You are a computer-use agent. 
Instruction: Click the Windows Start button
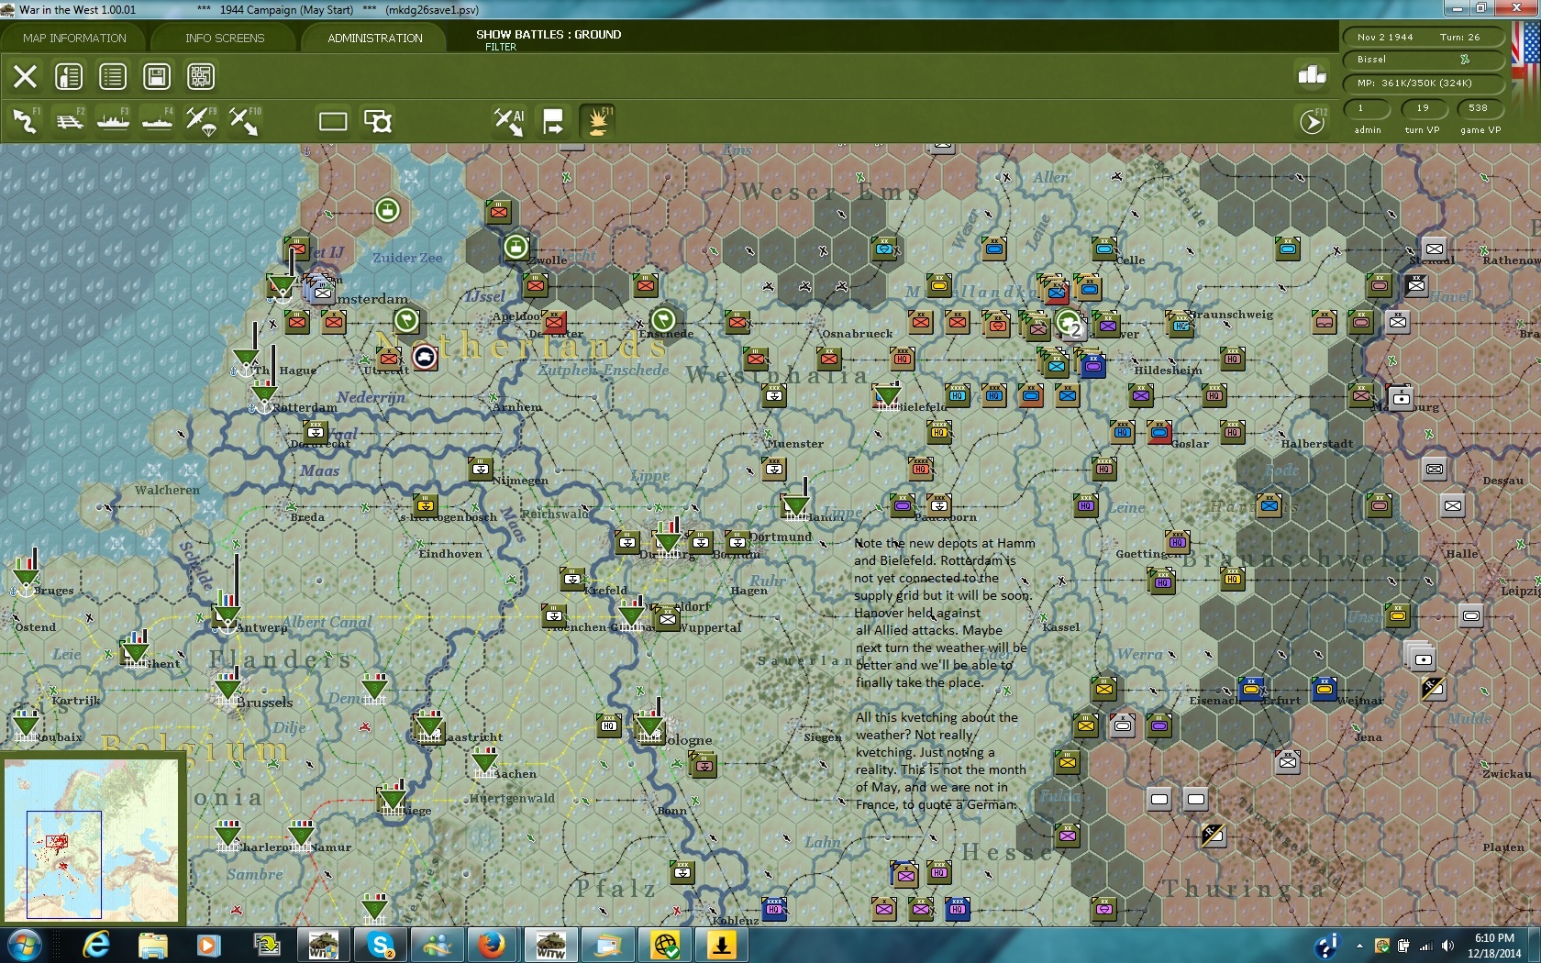pos(24,945)
